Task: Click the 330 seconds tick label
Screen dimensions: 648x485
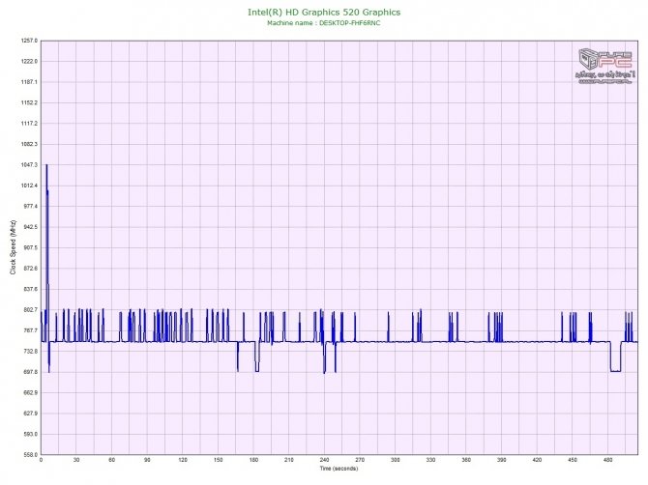Action: [x=430, y=460]
